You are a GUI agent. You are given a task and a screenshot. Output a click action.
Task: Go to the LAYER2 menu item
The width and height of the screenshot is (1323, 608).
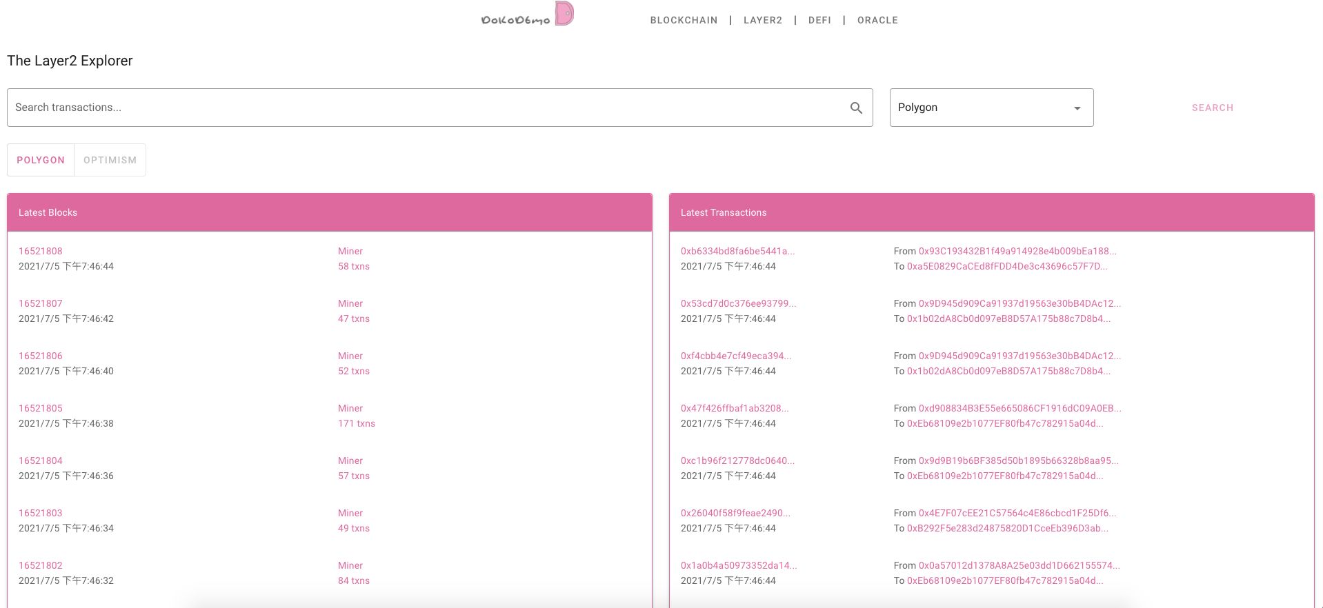coord(763,20)
